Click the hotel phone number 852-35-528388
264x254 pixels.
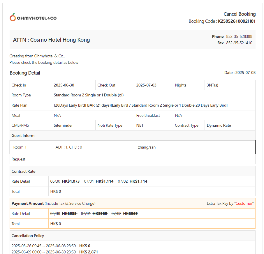[239, 36]
